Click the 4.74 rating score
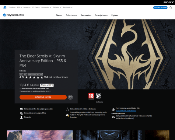175x140 pixels. coord(22,77)
